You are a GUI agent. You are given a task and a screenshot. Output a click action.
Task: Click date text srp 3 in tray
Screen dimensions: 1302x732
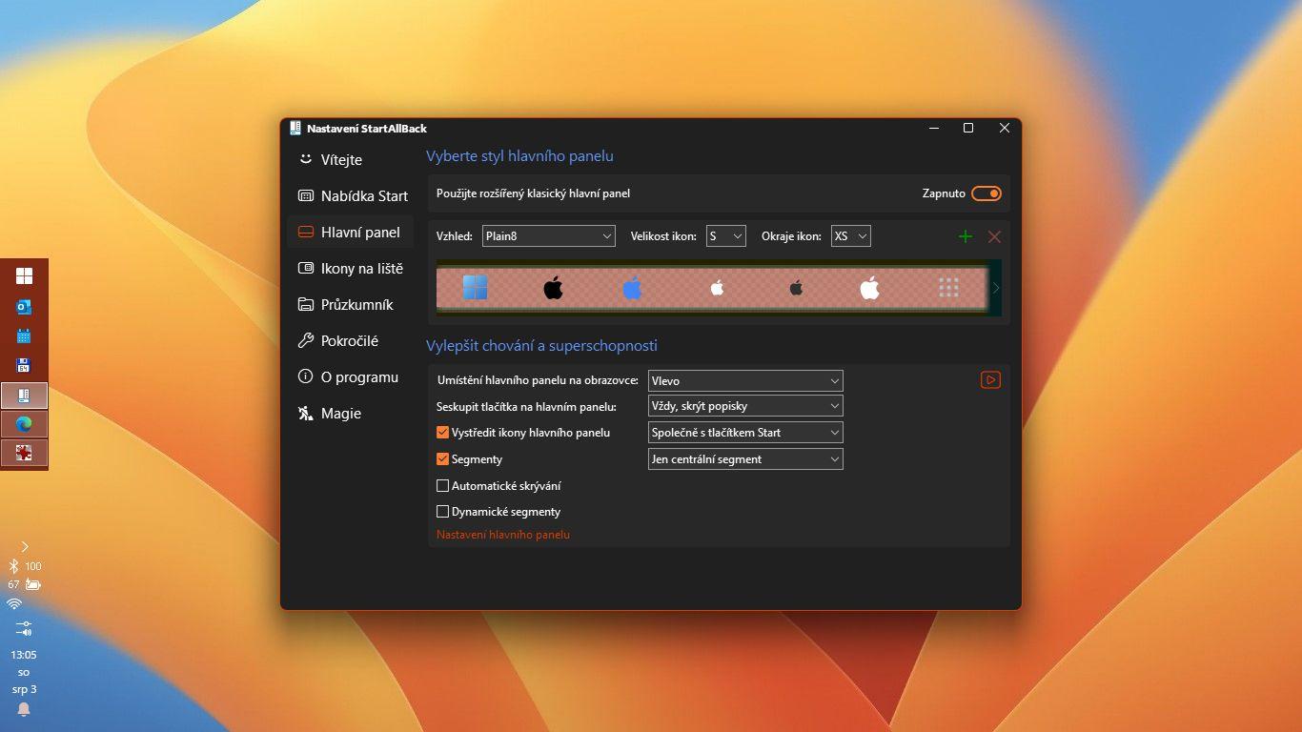(24, 689)
